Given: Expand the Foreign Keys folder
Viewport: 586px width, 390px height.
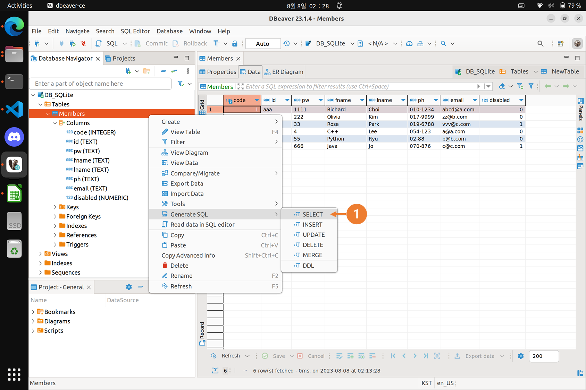Looking at the screenshot, I should (x=55, y=216).
